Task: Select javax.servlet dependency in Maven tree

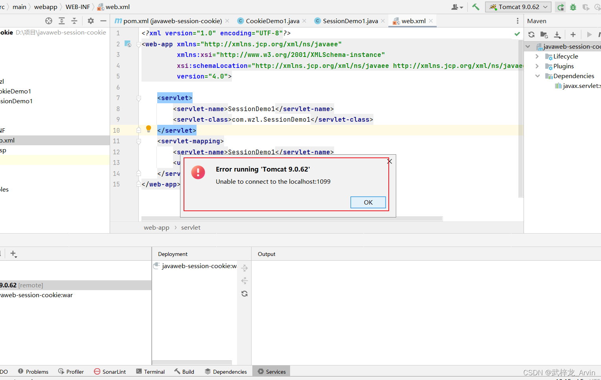Action: 578,86
